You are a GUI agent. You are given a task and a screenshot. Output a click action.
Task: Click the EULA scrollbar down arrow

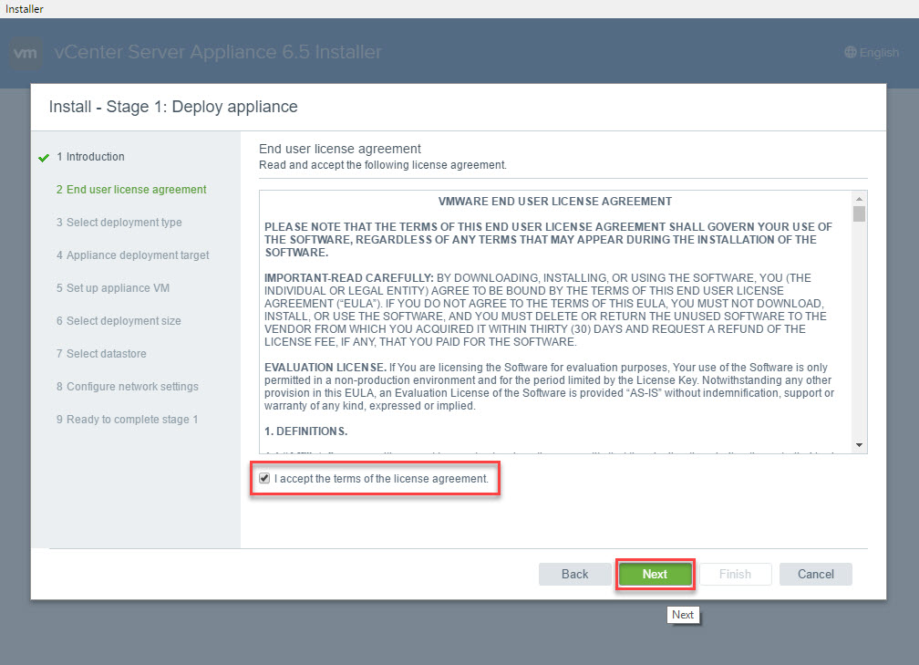click(x=859, y=445)
